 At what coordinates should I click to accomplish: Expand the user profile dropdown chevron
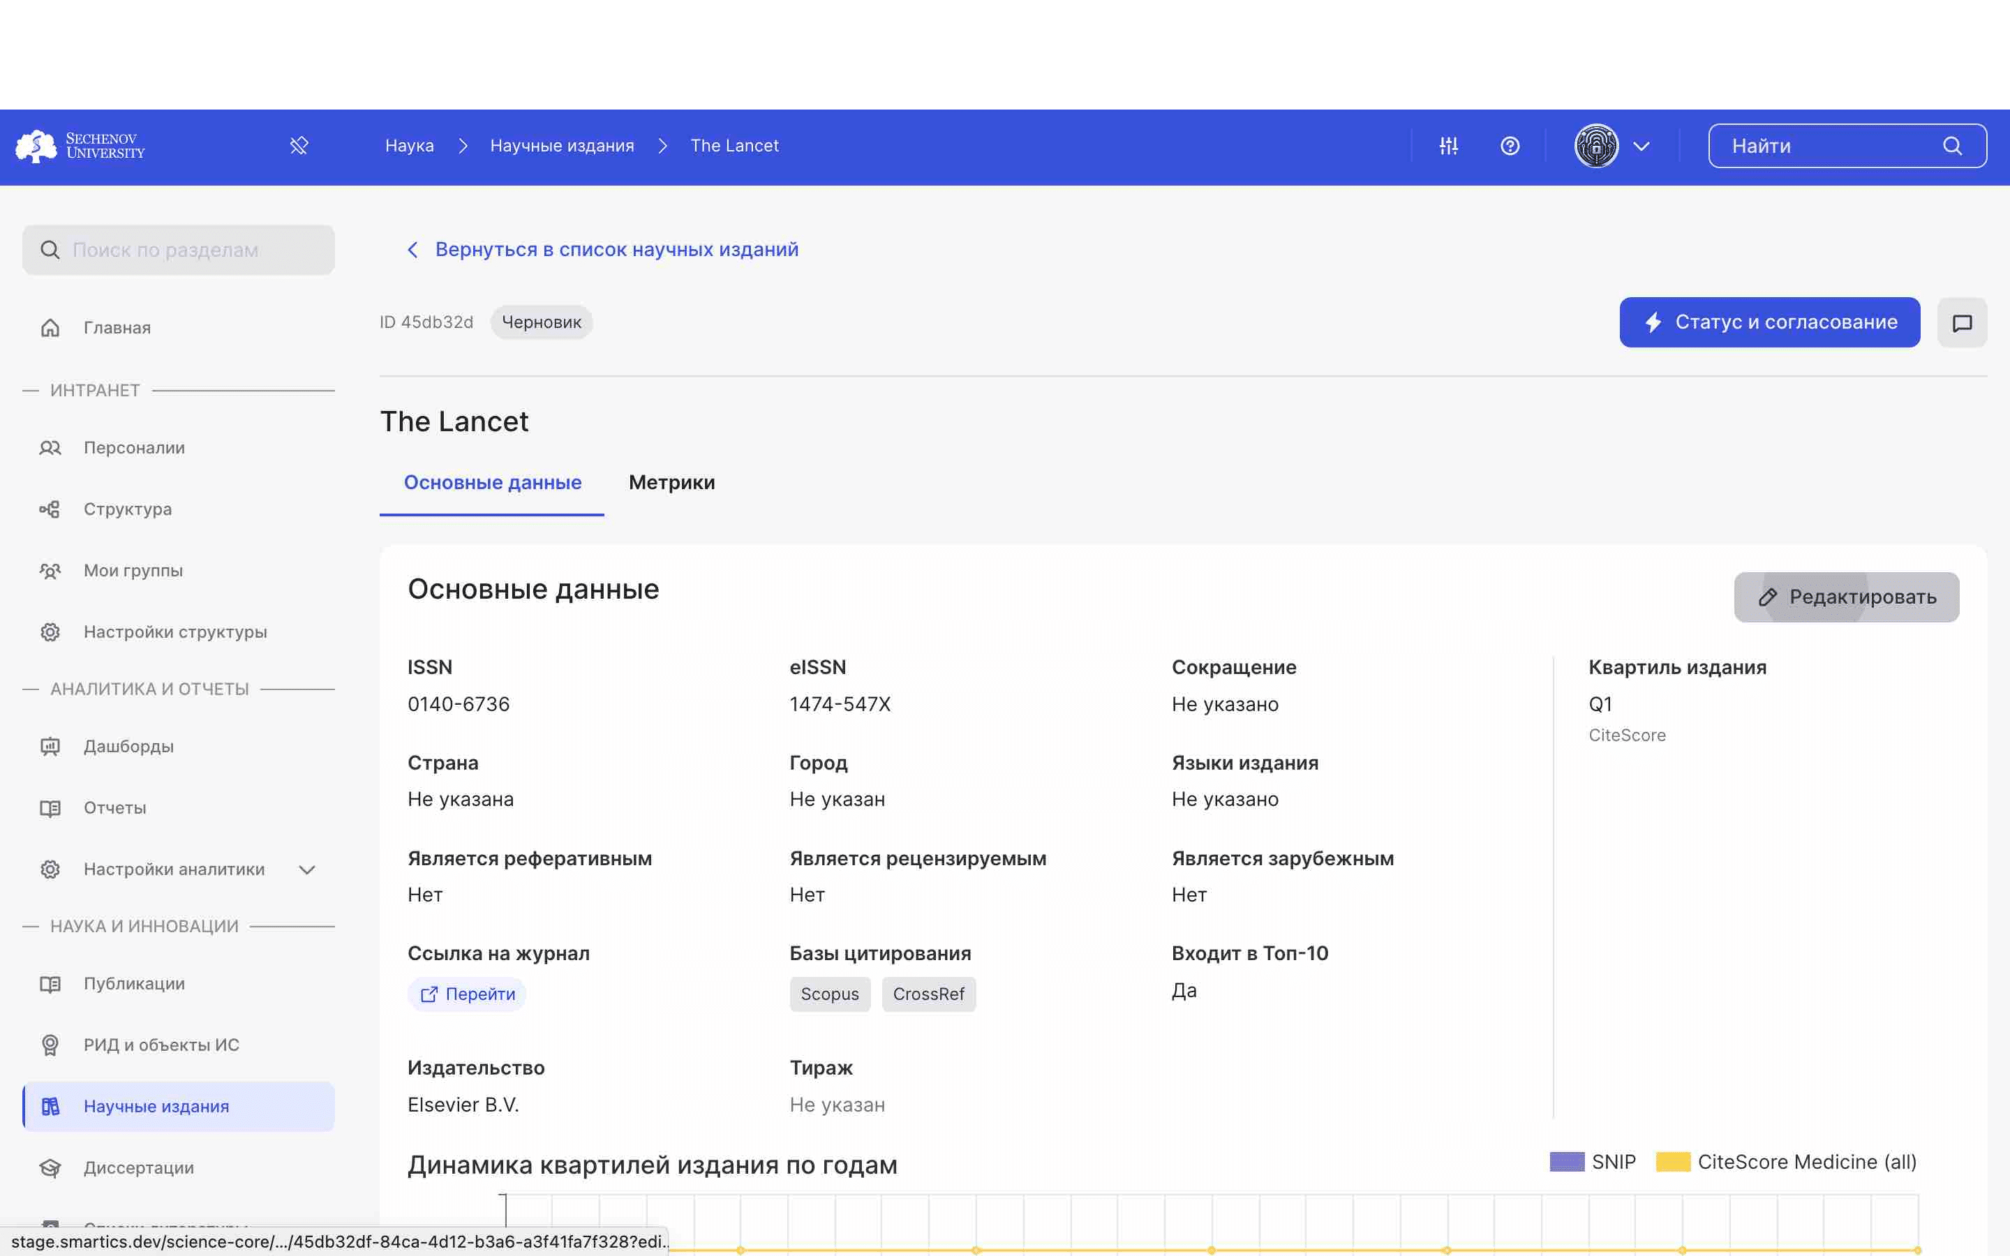[x=1641, y=147]
